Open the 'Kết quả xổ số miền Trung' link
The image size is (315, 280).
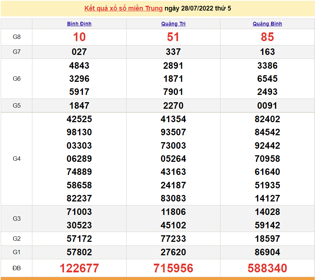123,8
